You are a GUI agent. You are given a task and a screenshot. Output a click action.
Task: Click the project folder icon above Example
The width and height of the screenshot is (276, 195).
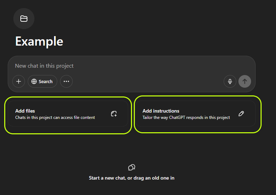[24, 19]
